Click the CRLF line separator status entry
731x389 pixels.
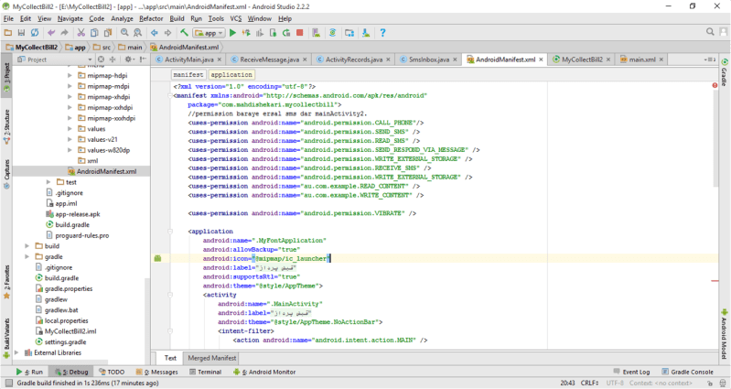(590, 383)
